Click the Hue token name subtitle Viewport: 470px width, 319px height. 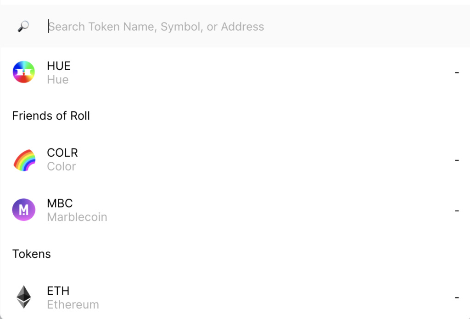pyautogui.click(x=57, y=80)
